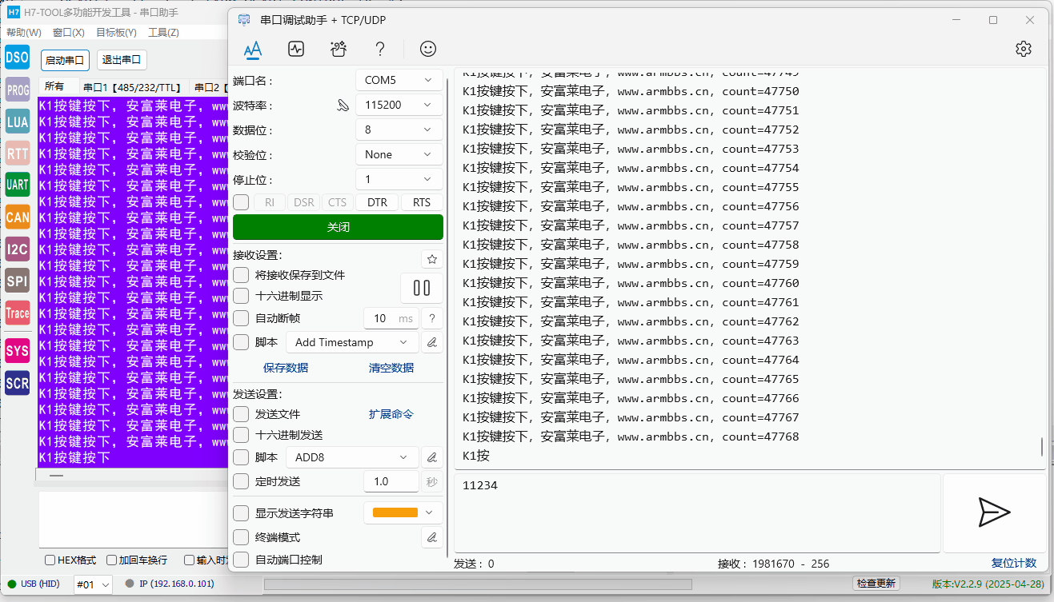Viewport: 1054px width, 602px height.
Task: Select the UART tool in H7-TOOL sidebar
Action: [18, 185]
